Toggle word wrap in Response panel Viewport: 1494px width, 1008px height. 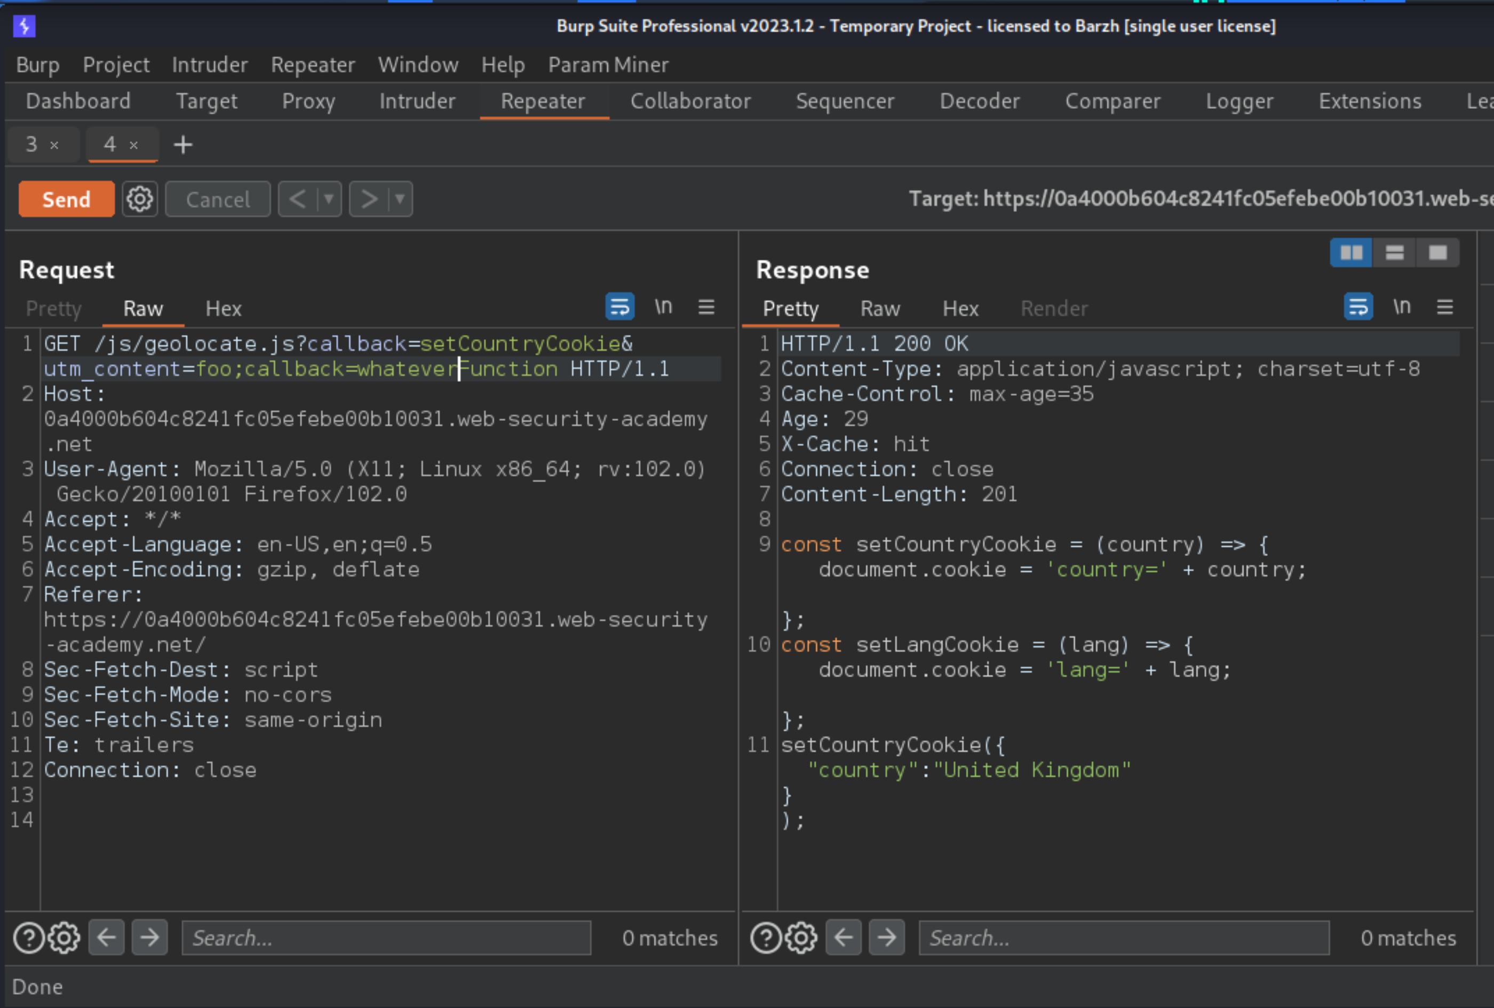[x=1358, y=307]
